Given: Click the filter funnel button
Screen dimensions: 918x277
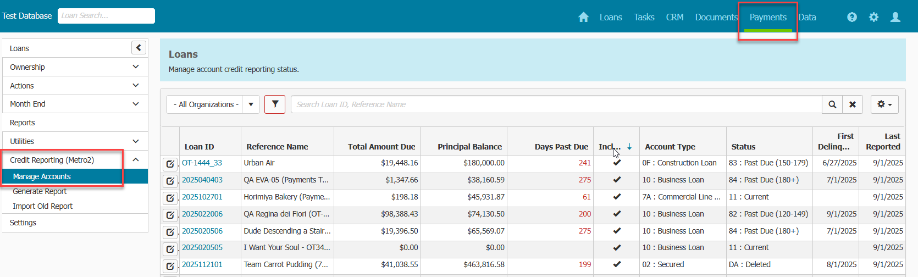Looking at the screenshot, I should pos(275,104).
